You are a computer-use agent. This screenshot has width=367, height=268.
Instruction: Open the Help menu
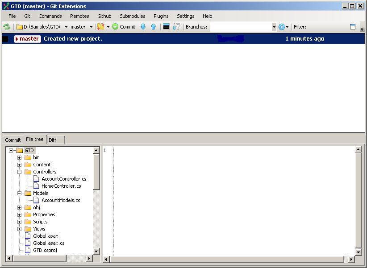point(207,16)
